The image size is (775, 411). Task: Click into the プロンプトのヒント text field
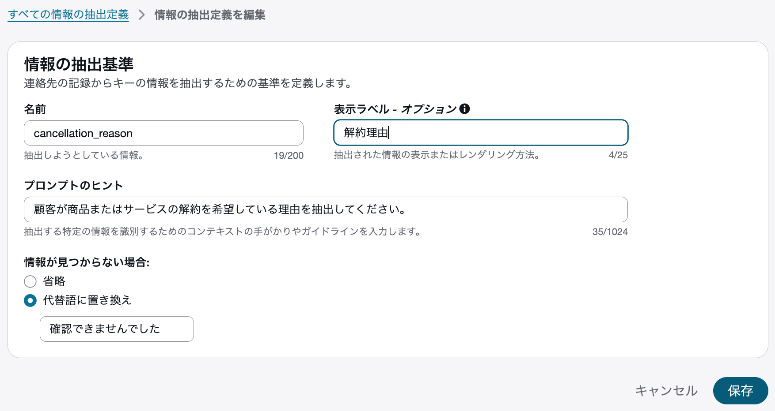pyautogui.click(x=326, y=209)
